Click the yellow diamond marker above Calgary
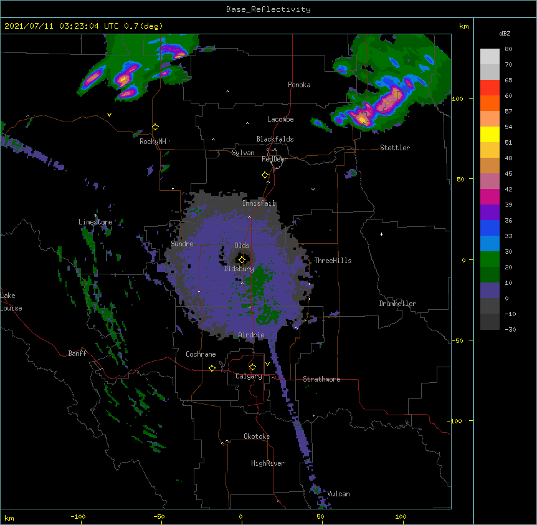This screenshot has width=537, height=525. pos(252,367)
